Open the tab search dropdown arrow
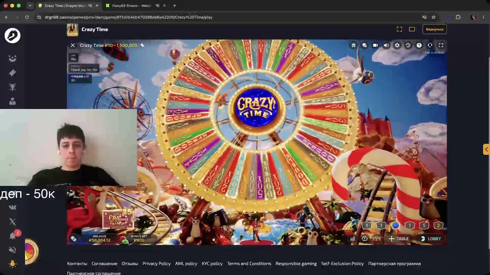Viewport: 490px width, 275px height. pos(30,6)
